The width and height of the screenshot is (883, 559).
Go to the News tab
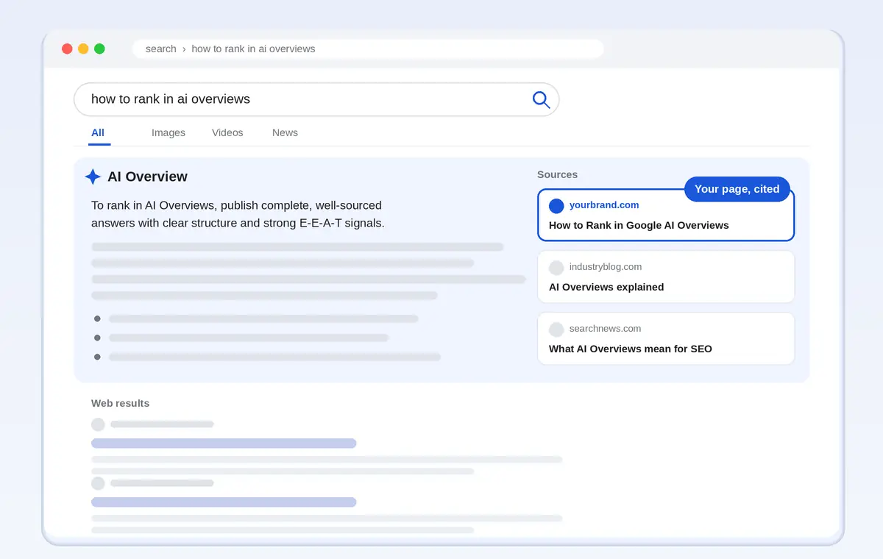(x=285, y=133)
